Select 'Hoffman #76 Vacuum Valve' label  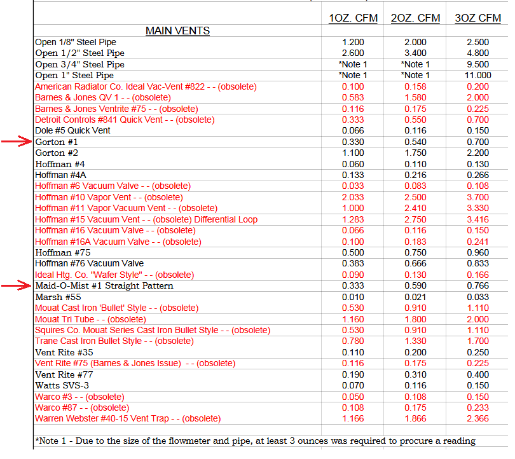click(90, 264)
